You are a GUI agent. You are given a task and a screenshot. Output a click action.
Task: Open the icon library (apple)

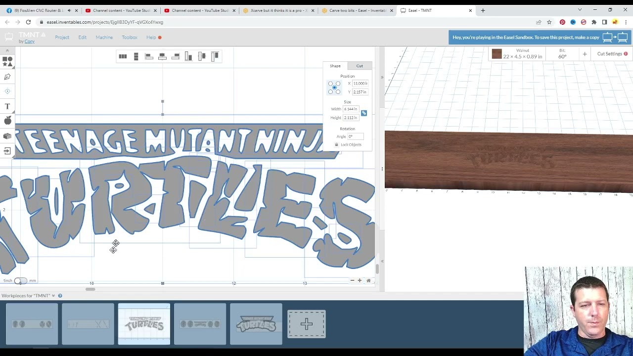7,121
